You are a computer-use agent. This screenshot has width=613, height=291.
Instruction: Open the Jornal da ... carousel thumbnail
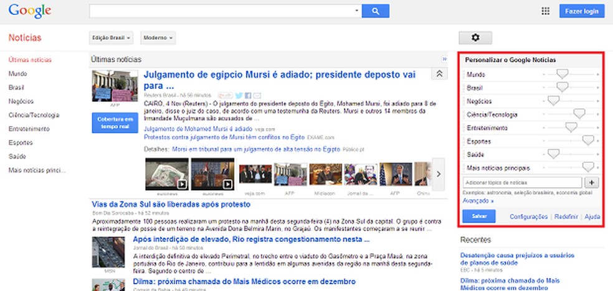tap(361, 174)
